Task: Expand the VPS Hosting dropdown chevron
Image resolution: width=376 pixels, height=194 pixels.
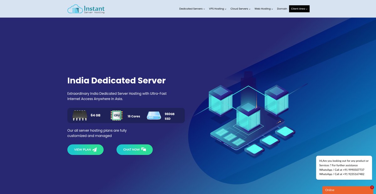Action: point(226,9)
